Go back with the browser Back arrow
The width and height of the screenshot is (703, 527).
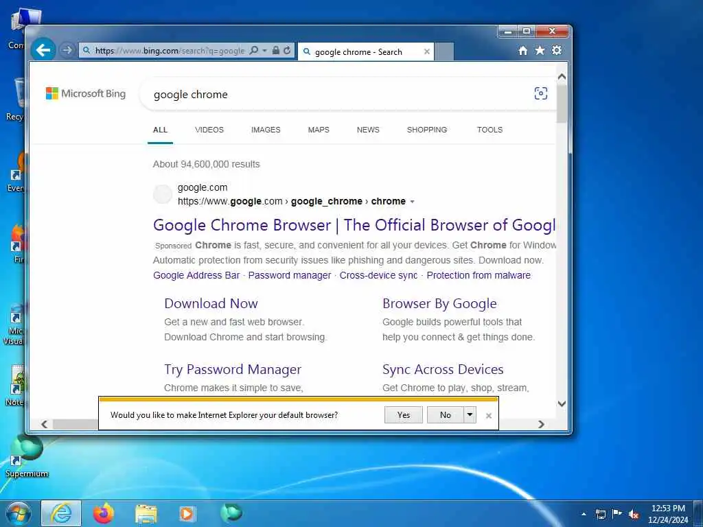[43, 50]
